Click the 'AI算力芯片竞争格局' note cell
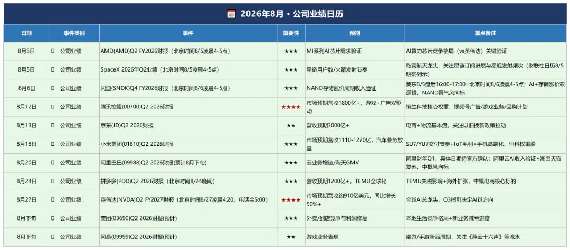 [x=486, y=51]
